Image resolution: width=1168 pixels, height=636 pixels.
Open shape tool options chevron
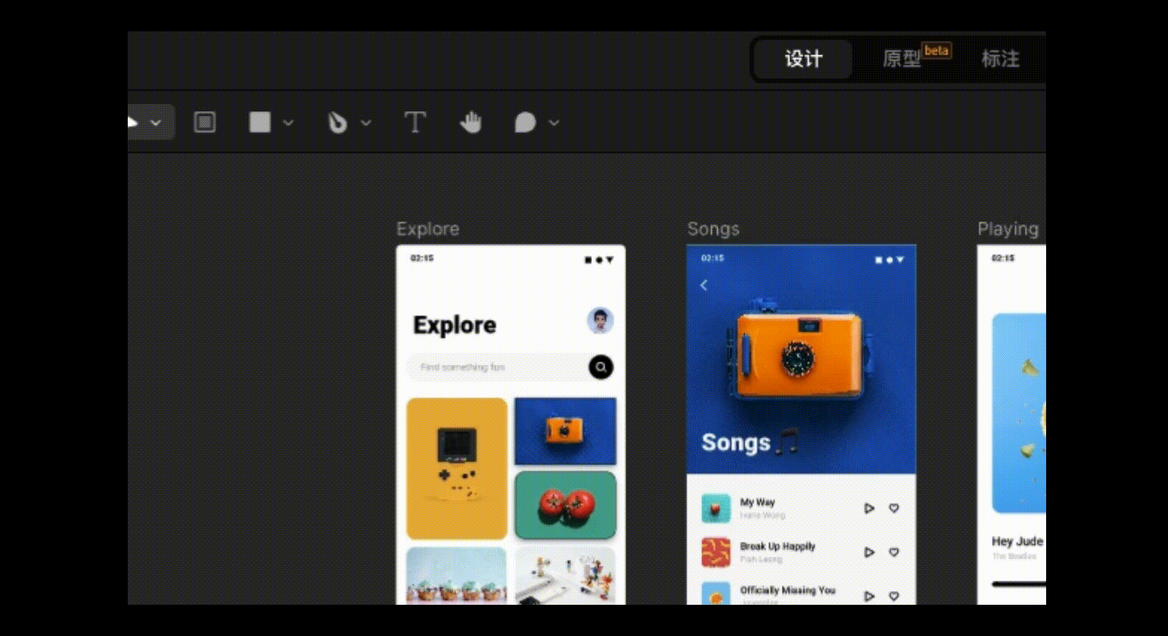click(288, 123)
